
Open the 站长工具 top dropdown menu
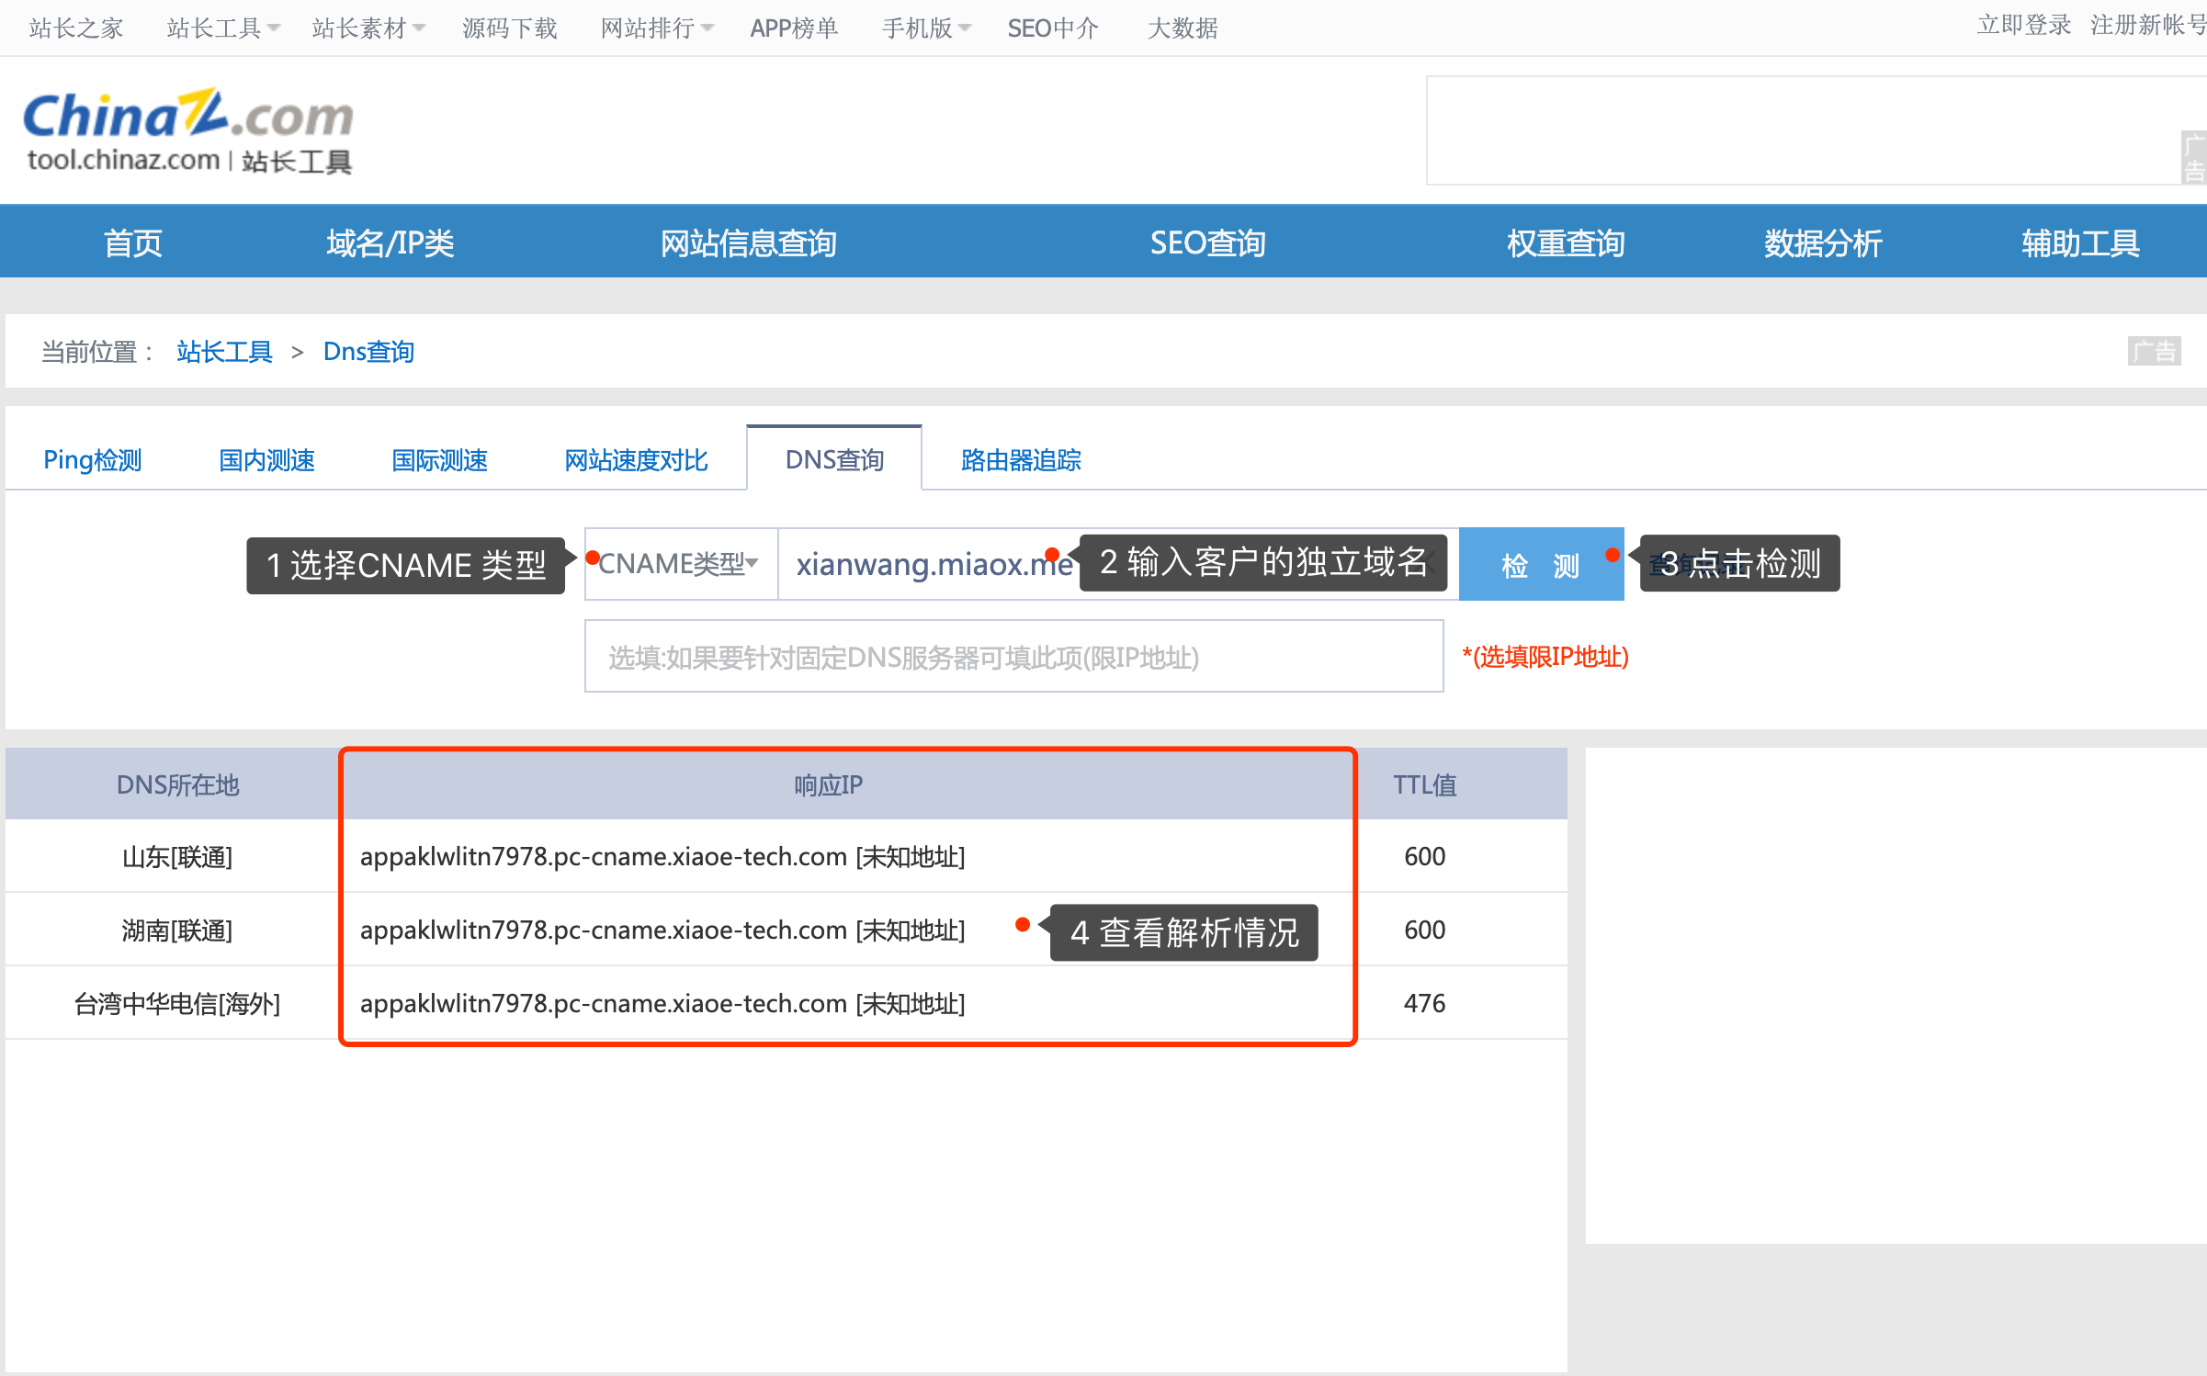click(222, 28)
